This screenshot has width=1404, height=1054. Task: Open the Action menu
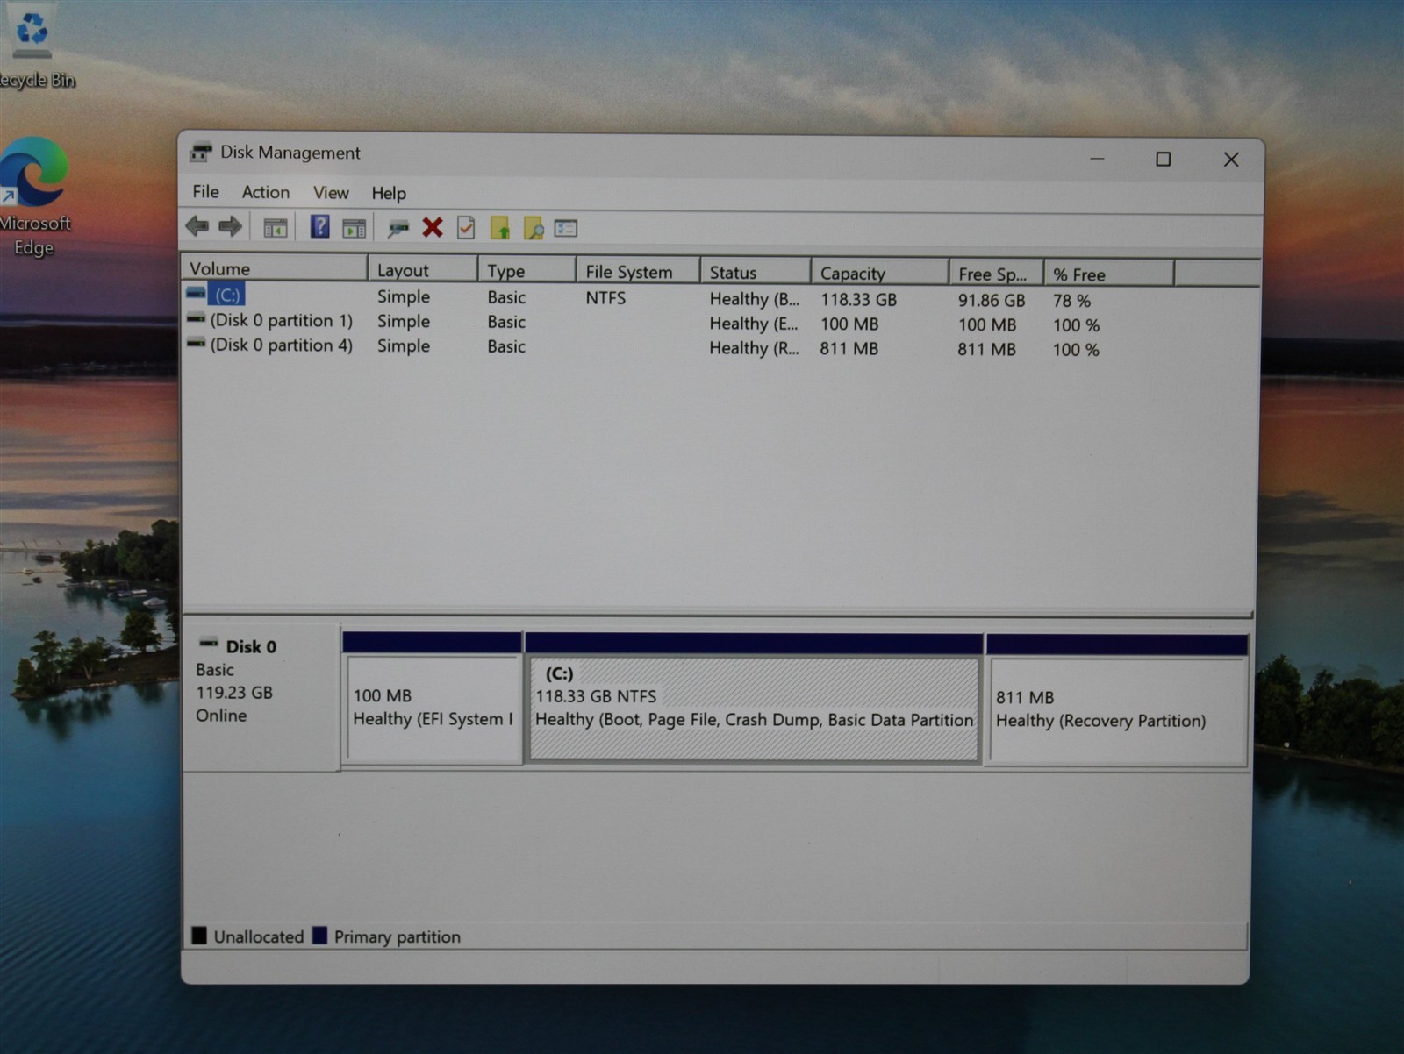click(265, 192)
